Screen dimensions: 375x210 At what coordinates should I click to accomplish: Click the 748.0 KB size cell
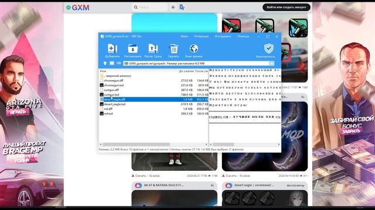186,94
